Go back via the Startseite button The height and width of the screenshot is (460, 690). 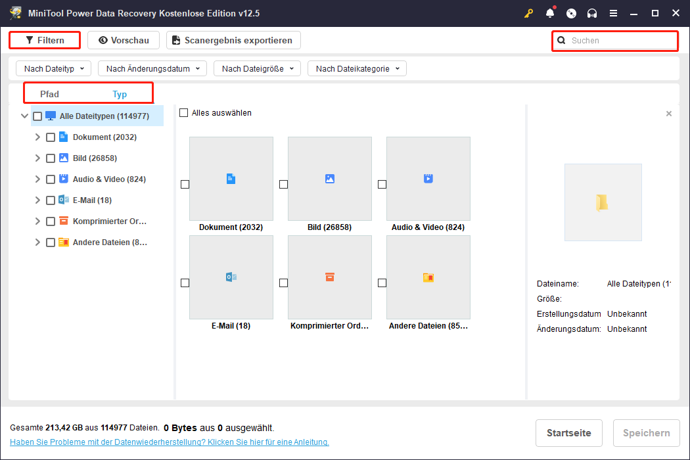click(569, 433)
